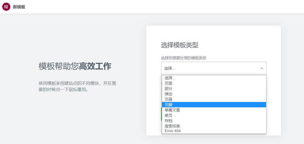
Task: Click the green button edge behind dropdown
Action: click(161, 114)
